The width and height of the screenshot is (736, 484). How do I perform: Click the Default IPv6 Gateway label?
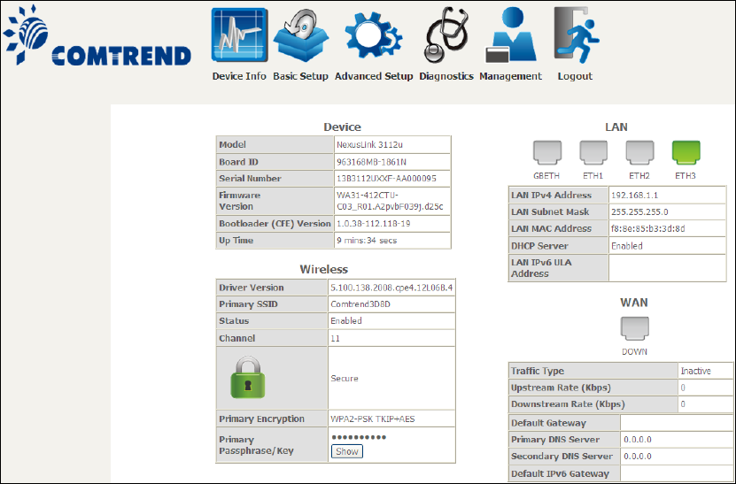(560, 473)
